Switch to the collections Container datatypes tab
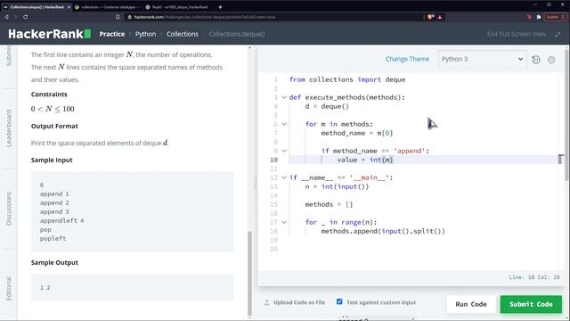 click(107, 7)
